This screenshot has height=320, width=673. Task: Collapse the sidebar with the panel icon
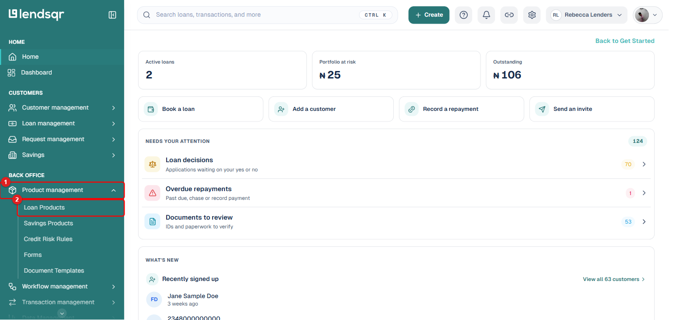click(112, 15)
